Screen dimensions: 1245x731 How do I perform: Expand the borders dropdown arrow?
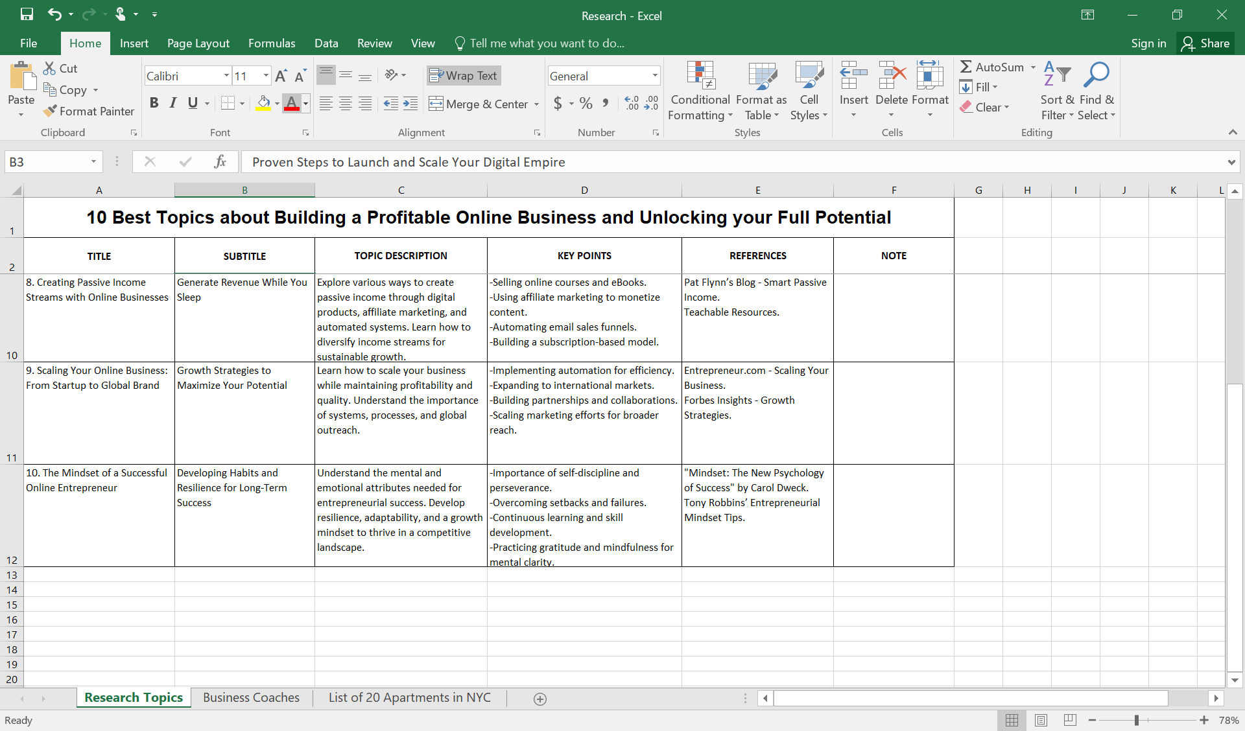coord(242,104)
